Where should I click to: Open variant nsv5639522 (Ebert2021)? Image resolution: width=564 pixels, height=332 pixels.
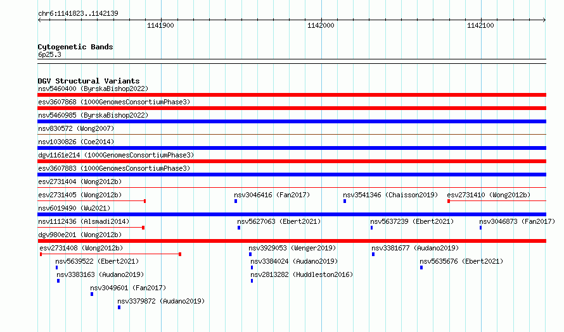[97, 261]
